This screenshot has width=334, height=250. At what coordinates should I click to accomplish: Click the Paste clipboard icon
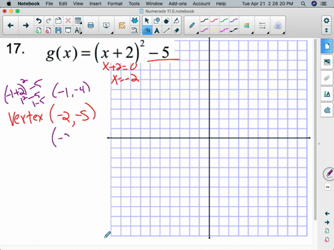click(x=58, y=21)
